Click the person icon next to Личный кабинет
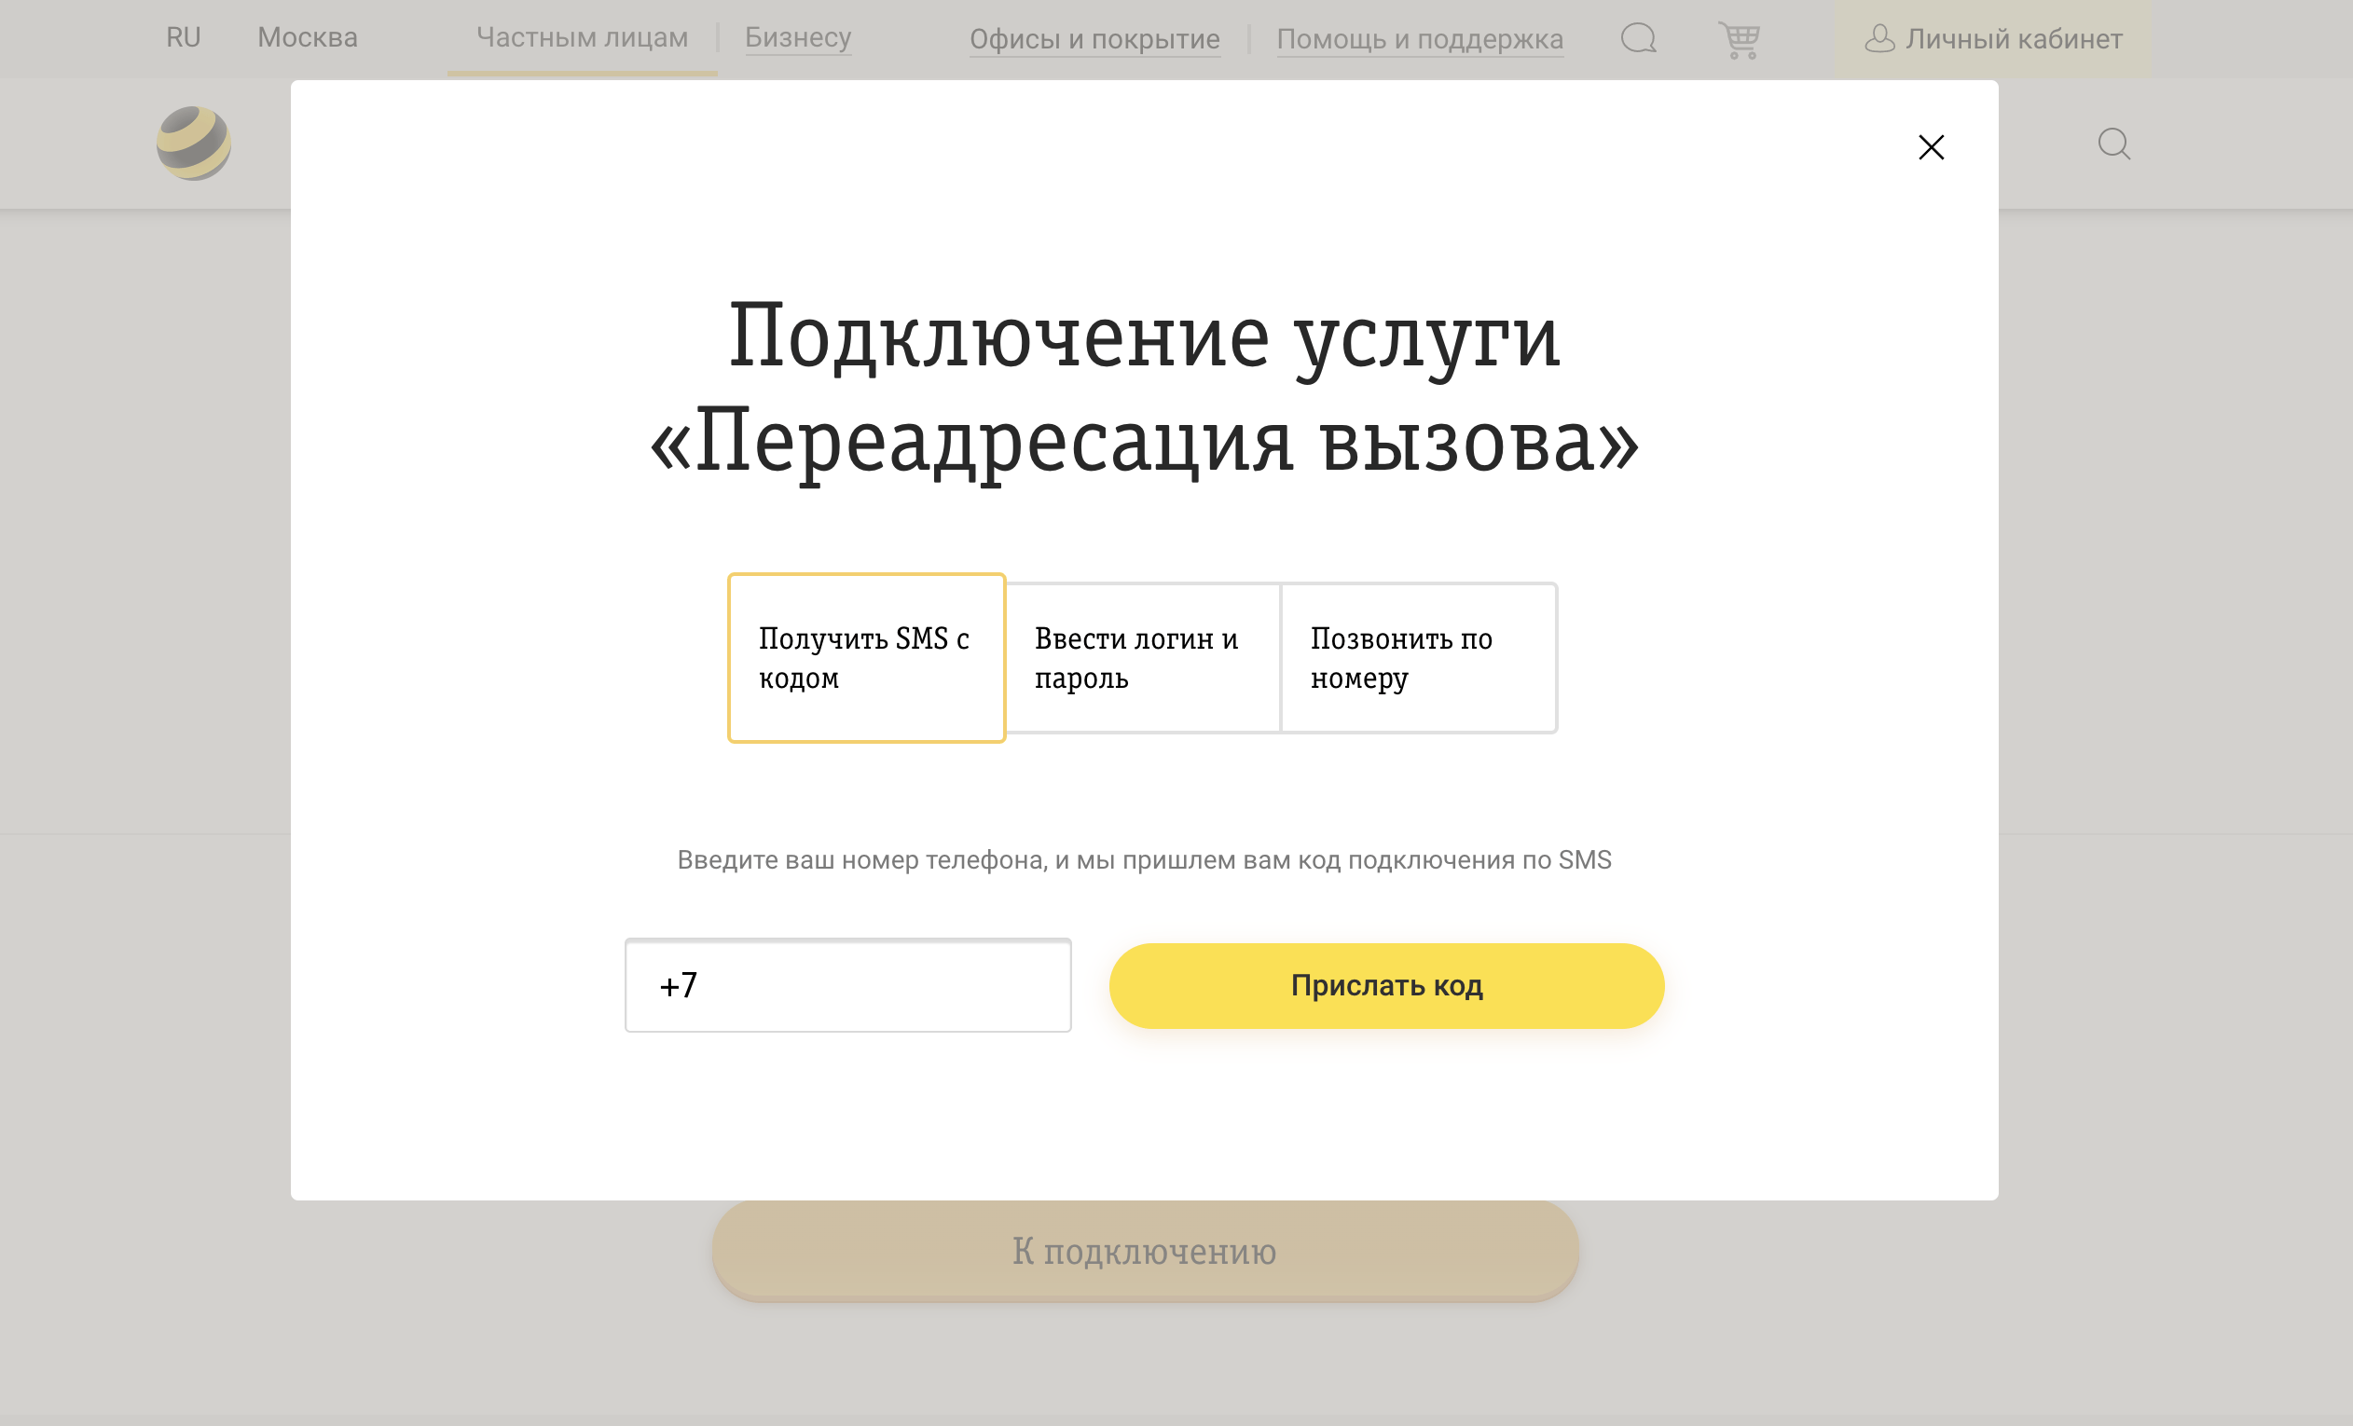This screenshot has height=1426, width=2353. tap(1879, 39)
